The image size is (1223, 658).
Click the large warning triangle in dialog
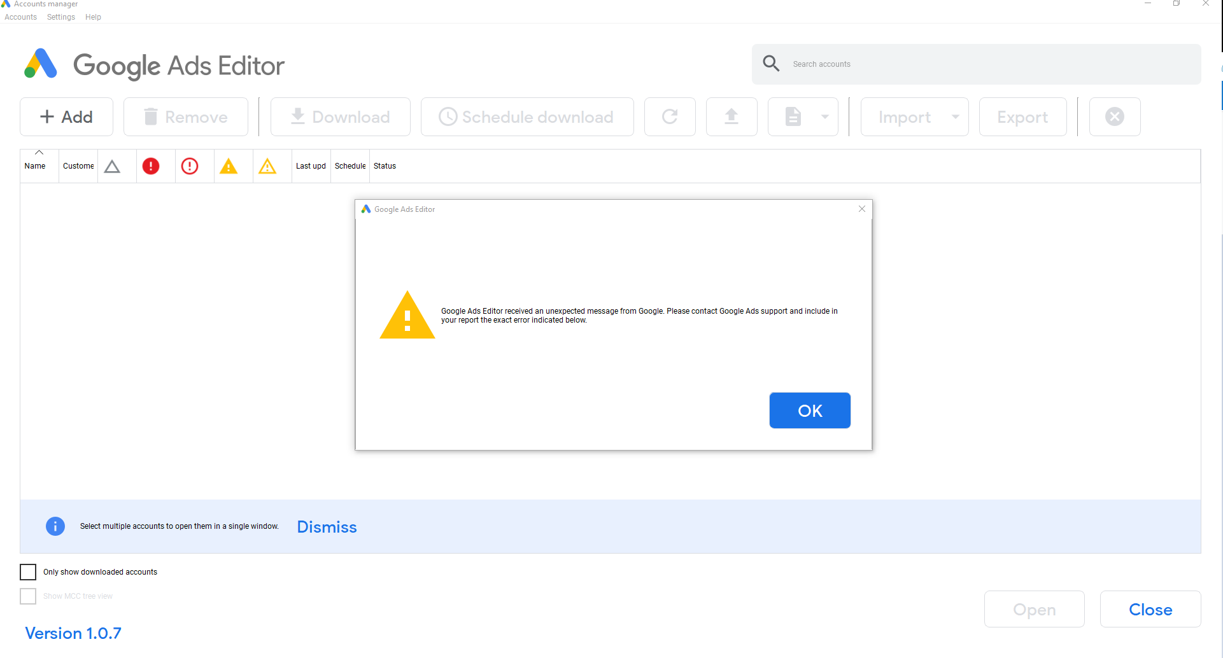[407, 316]
